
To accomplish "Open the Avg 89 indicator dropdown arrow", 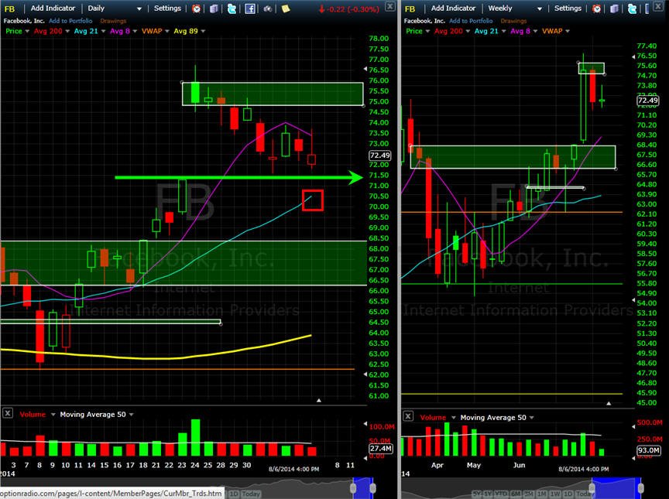I will pyautogui.click(x=203, y=31).
